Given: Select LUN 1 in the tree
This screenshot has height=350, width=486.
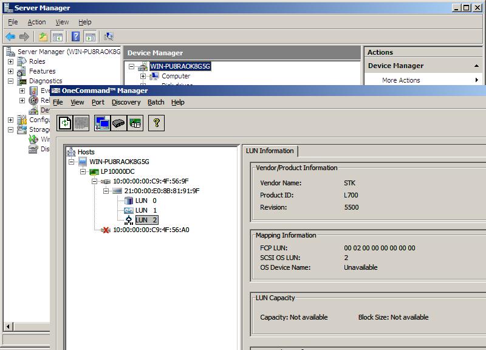Looking at the screenshot, I should [146, 210].
